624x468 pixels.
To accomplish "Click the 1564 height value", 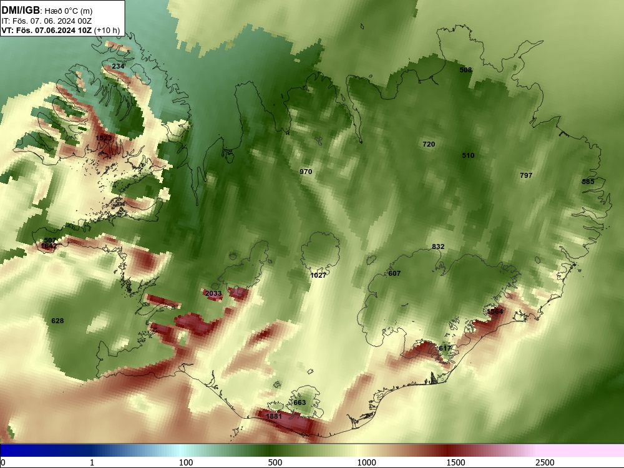I will point(495,311).
